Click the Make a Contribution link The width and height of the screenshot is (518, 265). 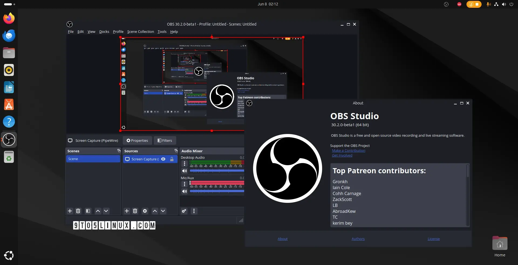(x=349, y=151)
